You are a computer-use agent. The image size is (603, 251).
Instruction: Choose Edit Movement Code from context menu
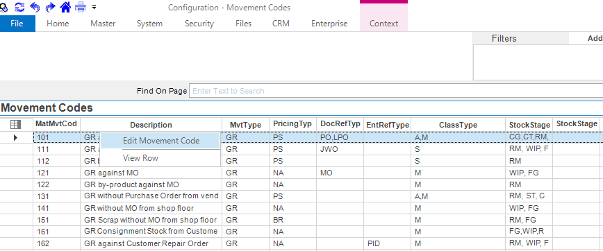click(160, 141)
